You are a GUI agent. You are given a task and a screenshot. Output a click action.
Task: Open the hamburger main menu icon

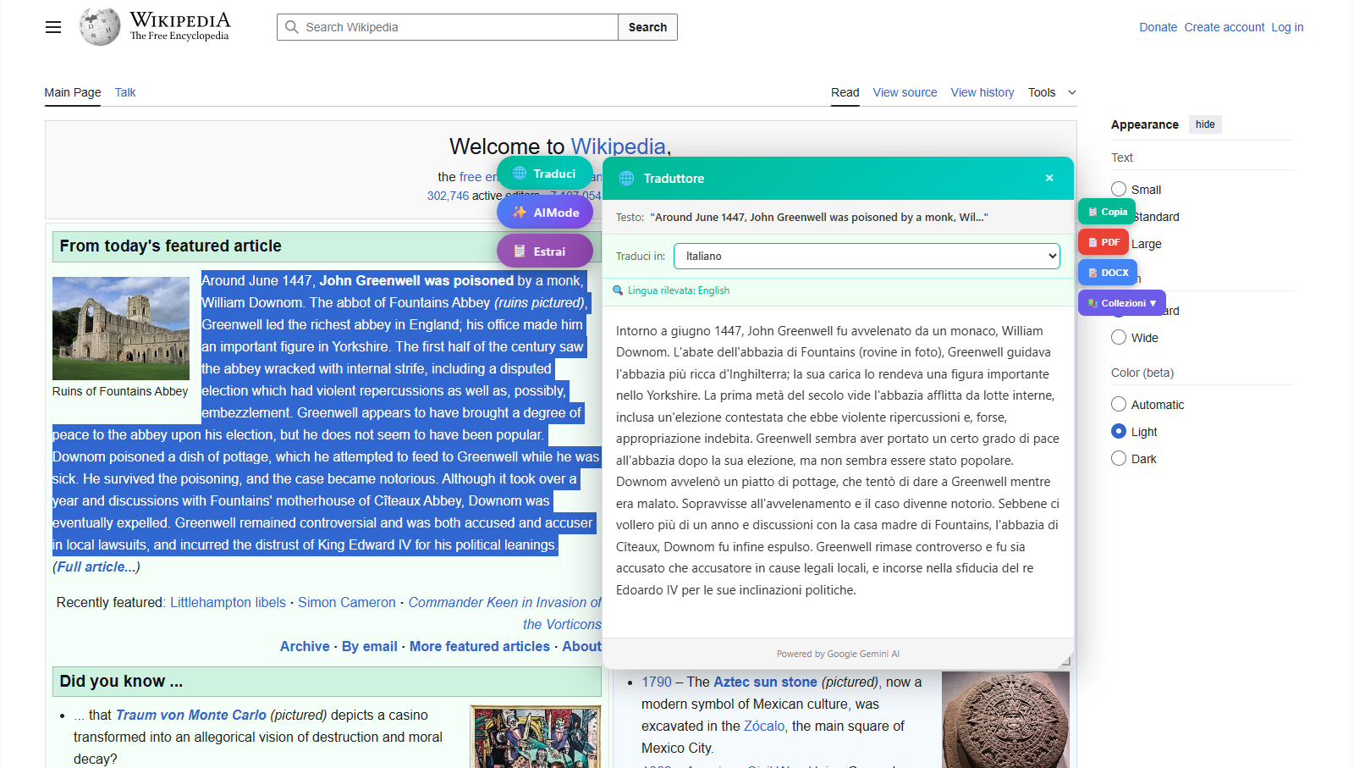pyautogui.click(x=52, y=26)
